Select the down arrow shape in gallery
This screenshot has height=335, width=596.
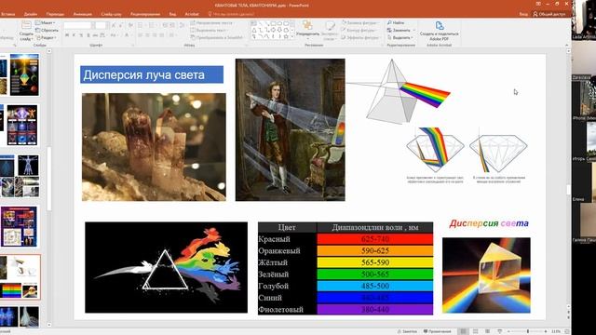click(279, 30)
